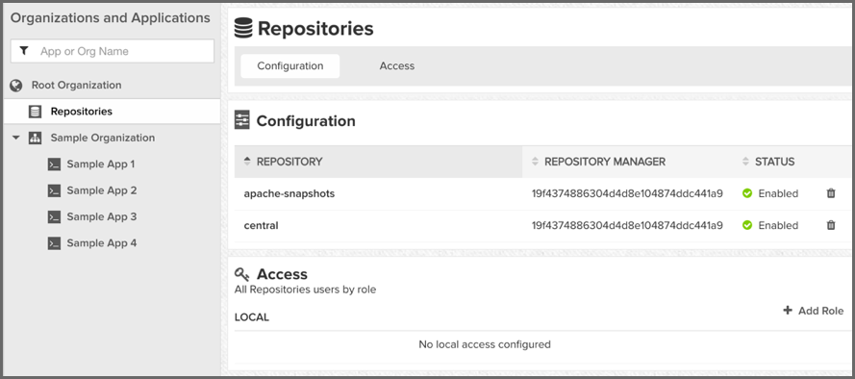The width and height of the screenshot is (855, 379).
Task: Click the REPOSITORY MANAGER header label
Action: pos(605,162)
